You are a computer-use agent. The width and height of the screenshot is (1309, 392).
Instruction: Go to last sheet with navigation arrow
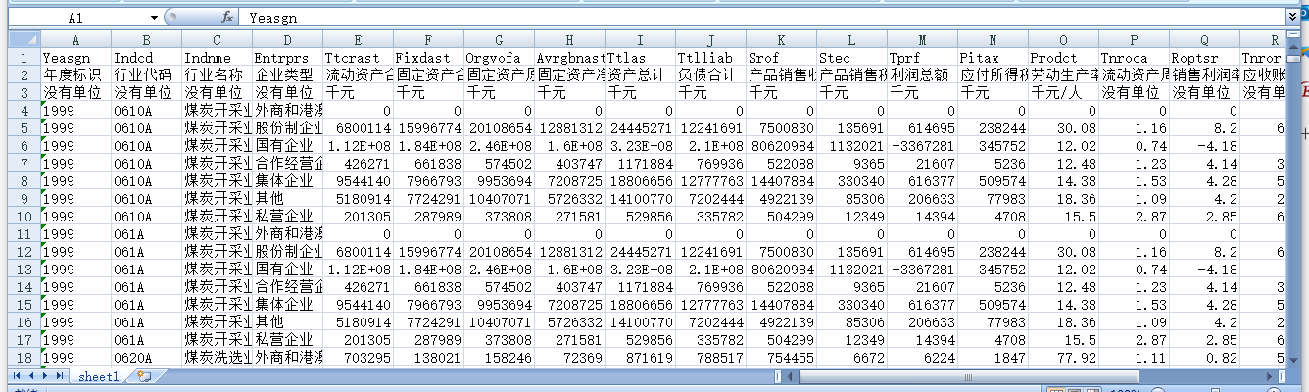[x=58, y=376]
